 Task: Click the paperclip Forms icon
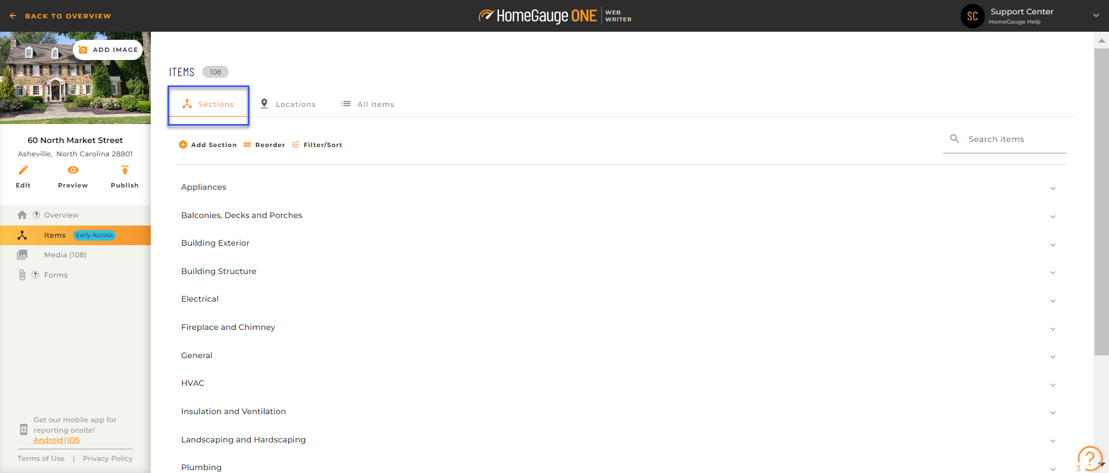coord(22,275)
